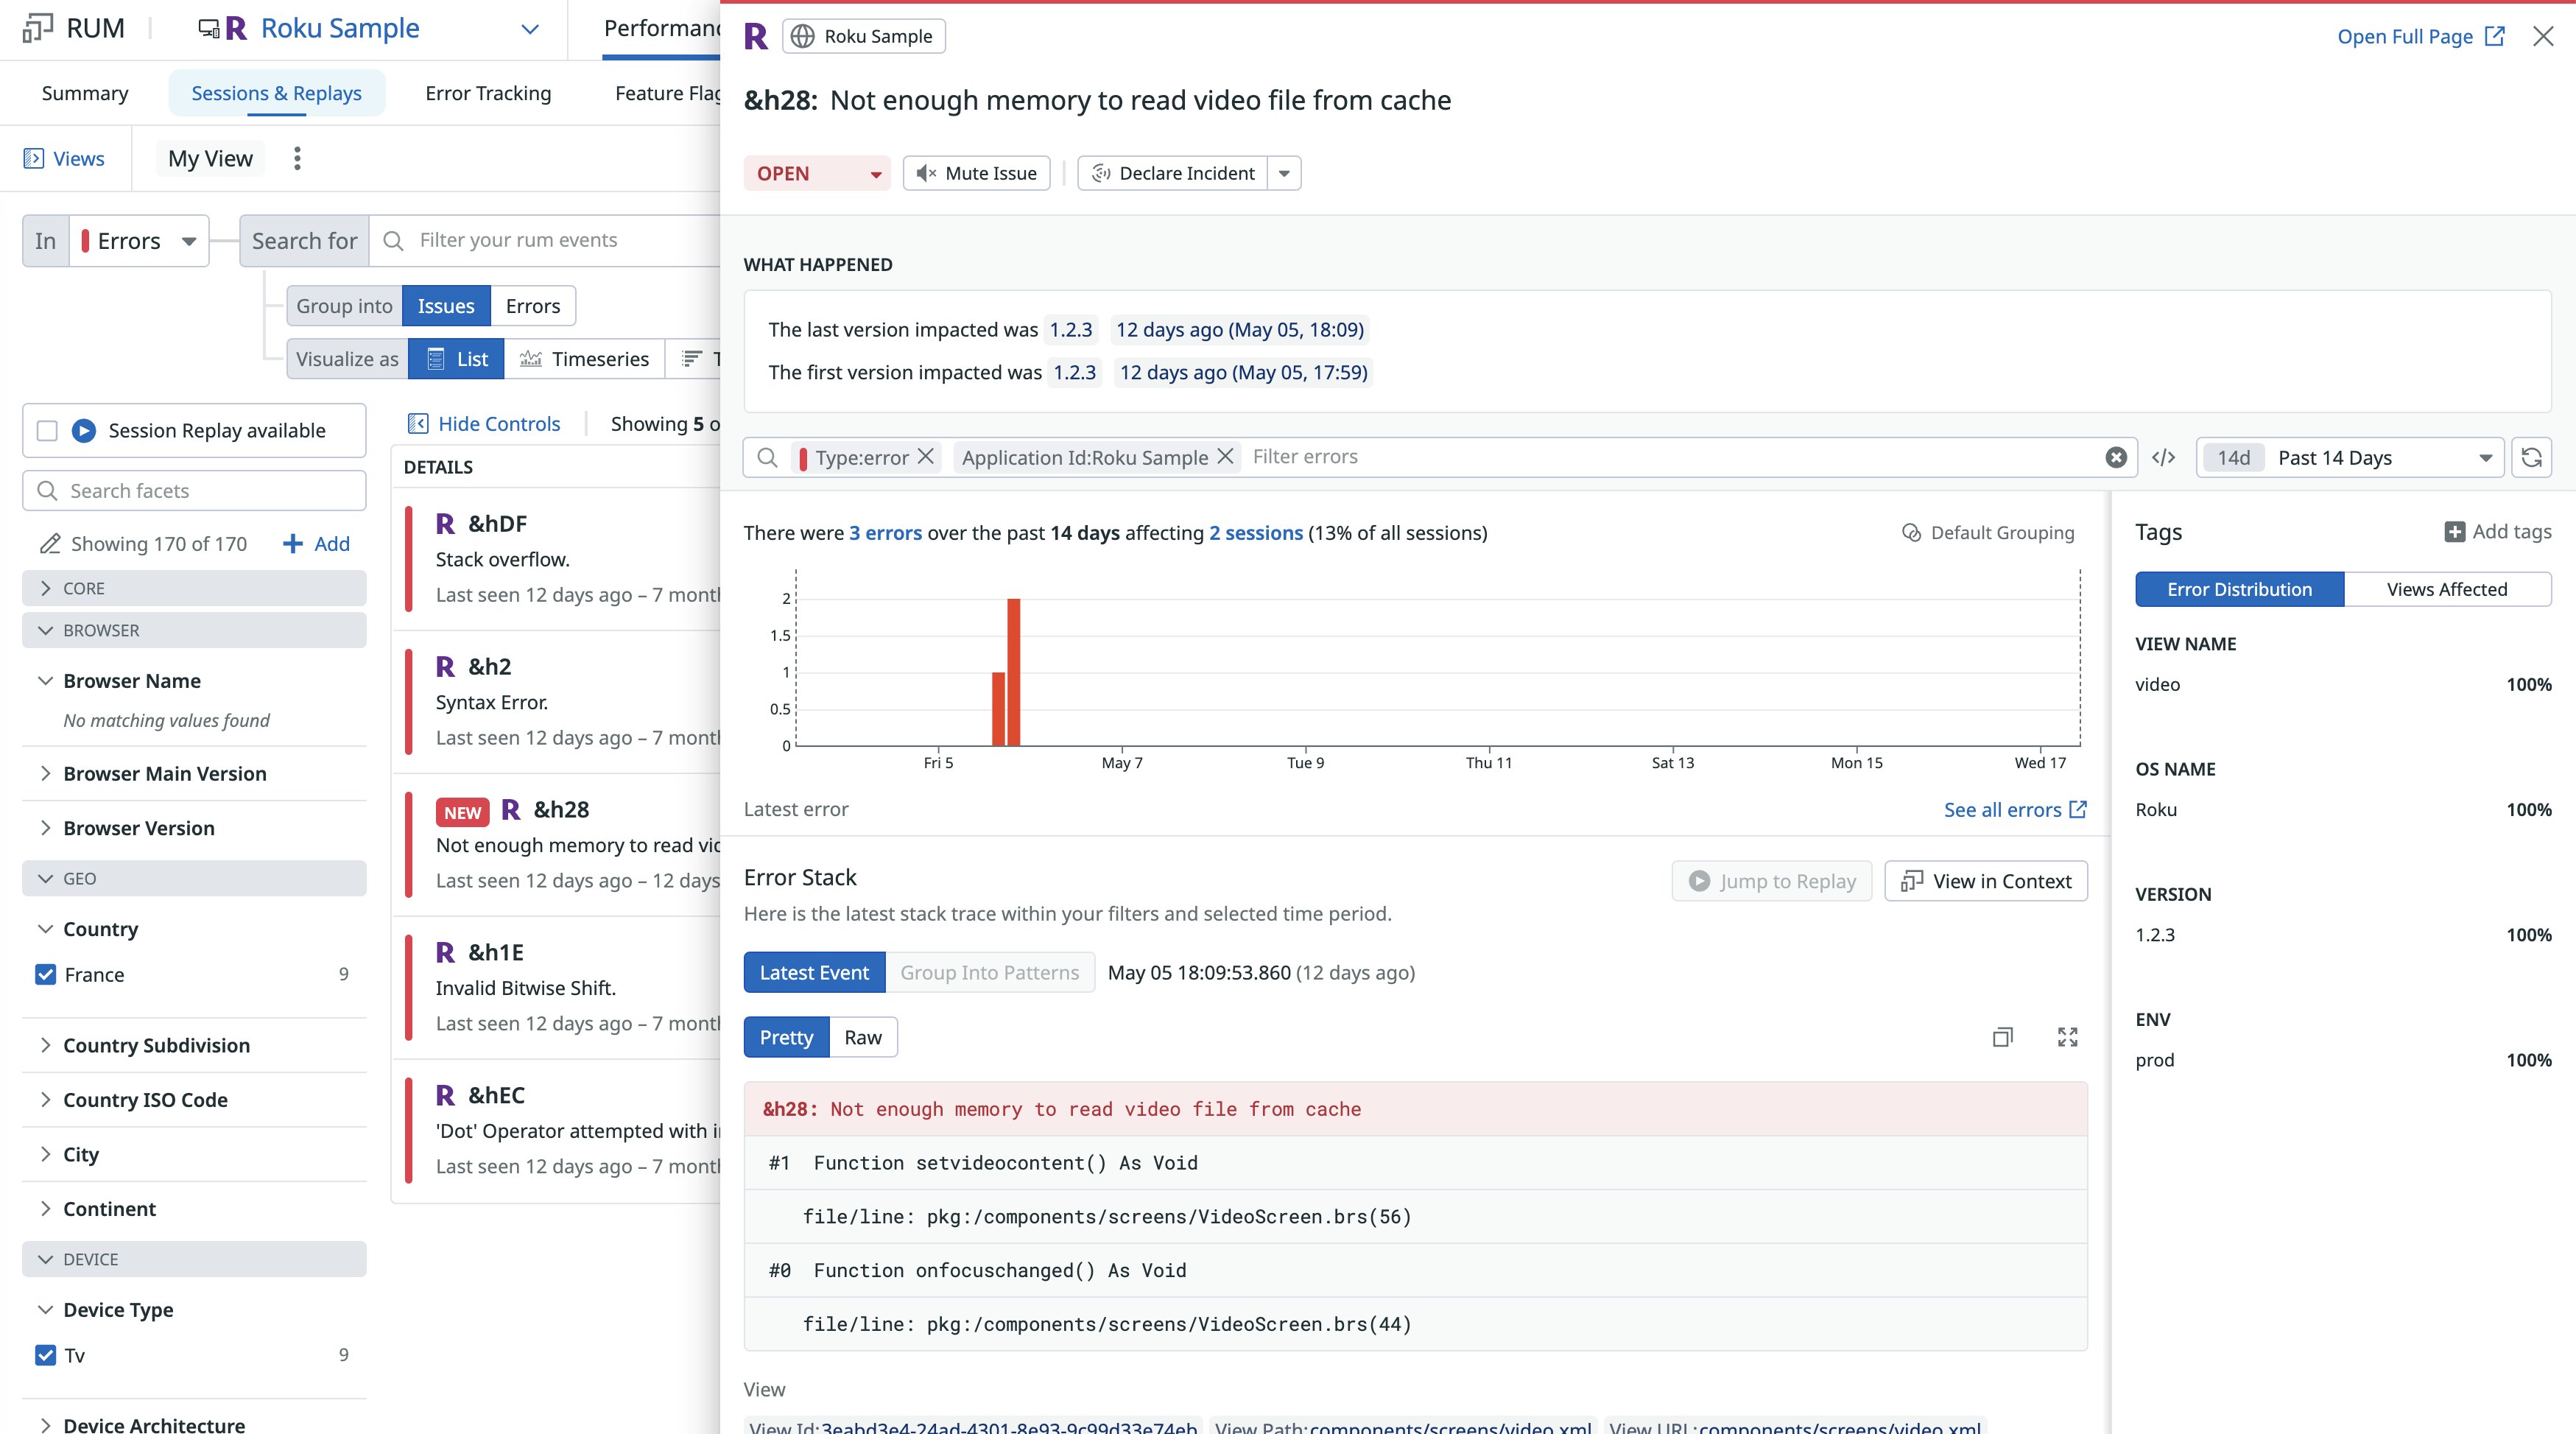Image resolution: width=2576 pixels, height=1434 pixels.
Task: Open the code query editor icon
Action: tap(2163, 457)
